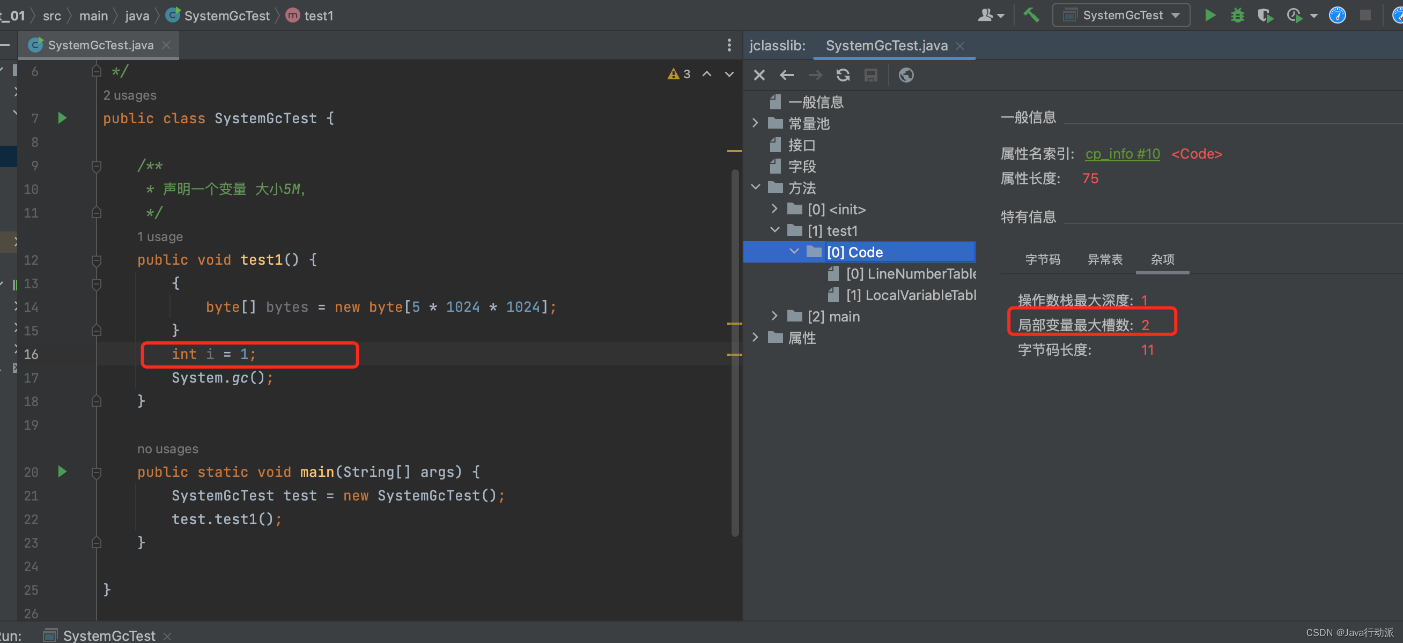The width and height of the screenshot is (1403, 643).
Task: Toggle fold for test1 method at line 12
Action: pos(97,260)
